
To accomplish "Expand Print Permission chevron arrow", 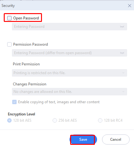I will 123,73.
